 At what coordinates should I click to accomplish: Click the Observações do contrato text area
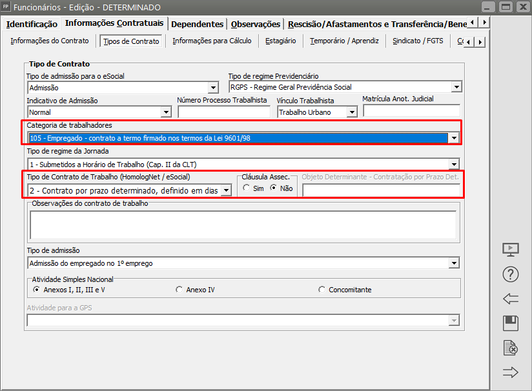click(243, 225)
